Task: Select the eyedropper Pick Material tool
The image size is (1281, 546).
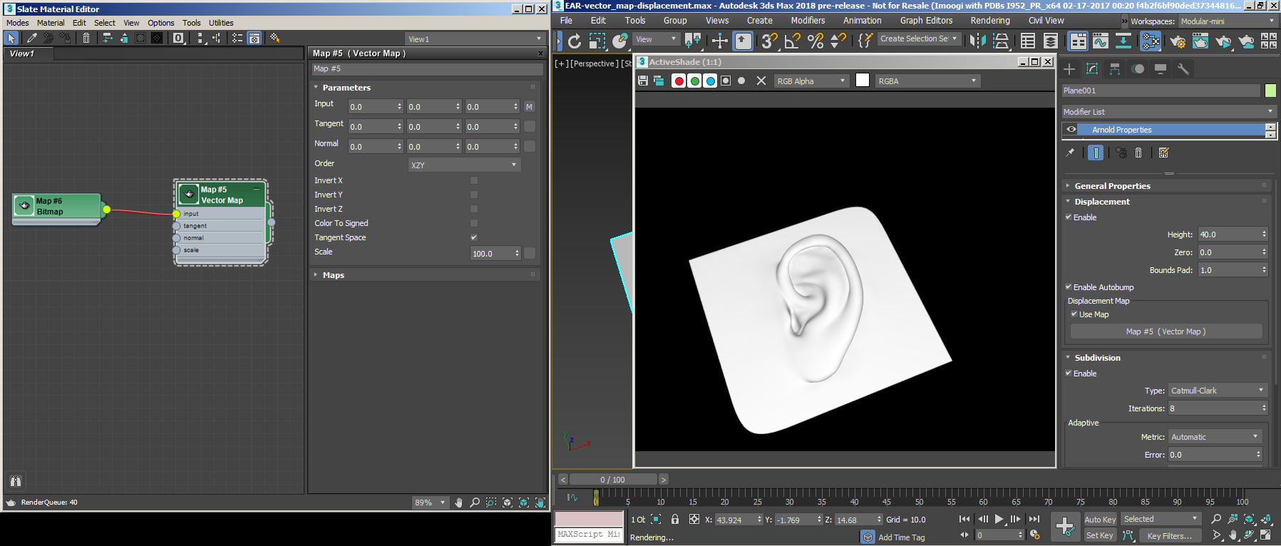Action: coord(32,38)
